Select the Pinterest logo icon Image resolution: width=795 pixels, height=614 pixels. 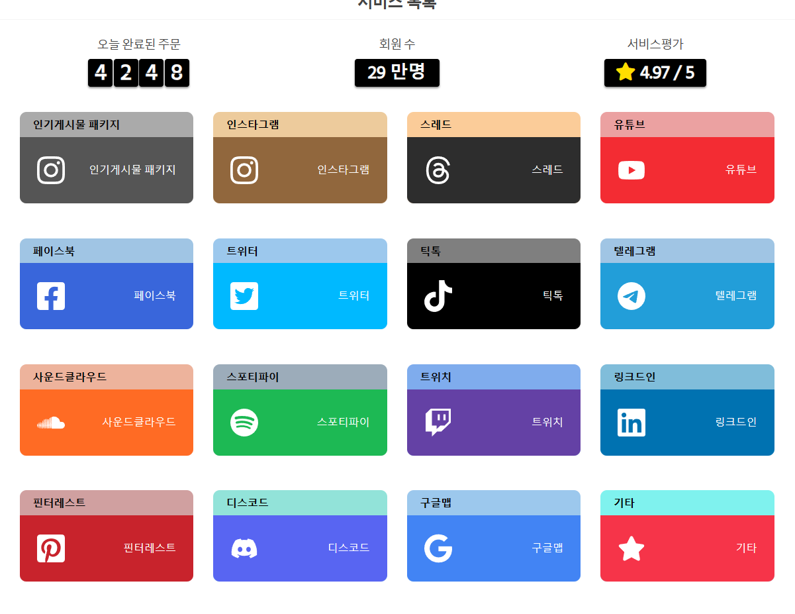51,548
